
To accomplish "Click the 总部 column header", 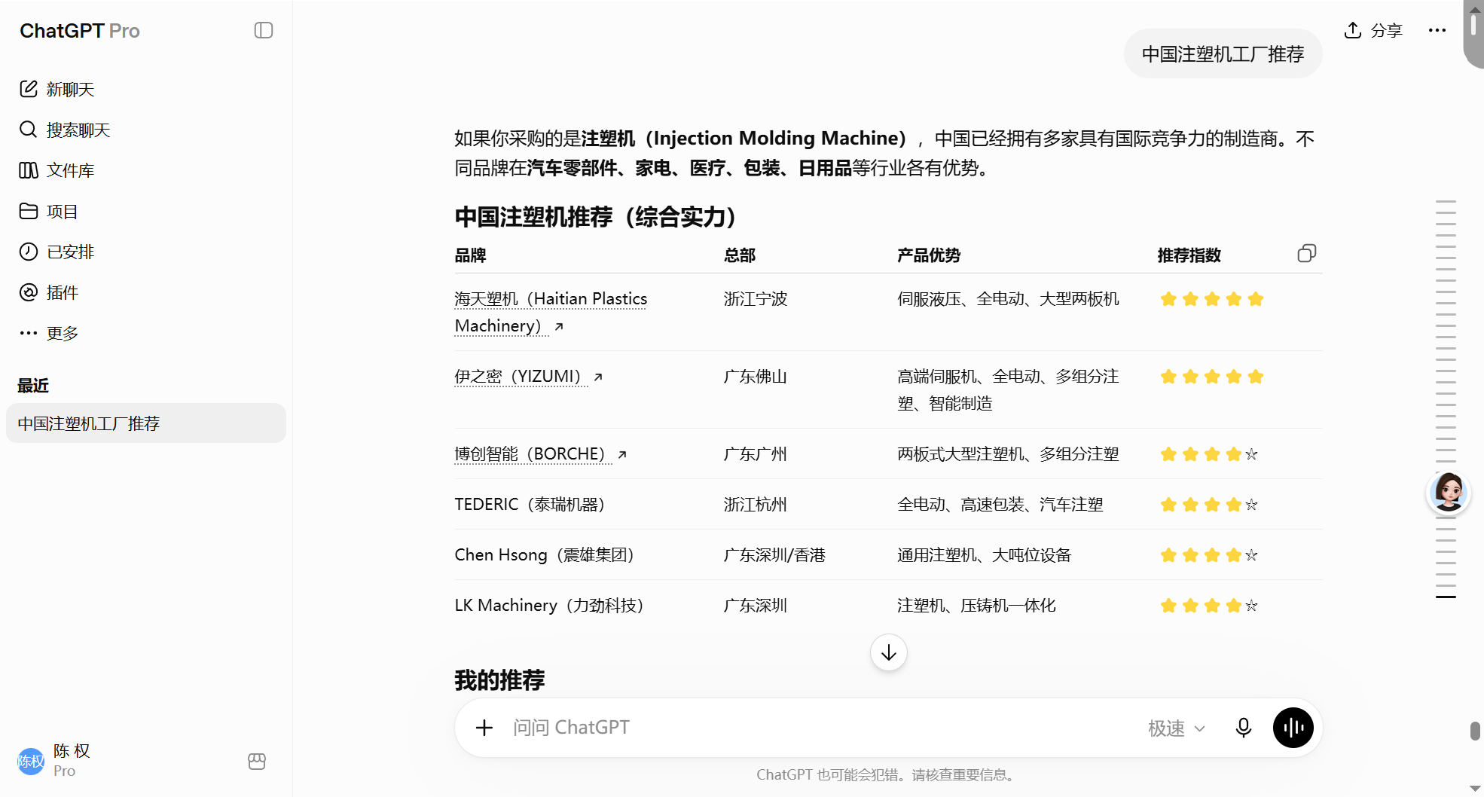I will (x=740, y=255).
